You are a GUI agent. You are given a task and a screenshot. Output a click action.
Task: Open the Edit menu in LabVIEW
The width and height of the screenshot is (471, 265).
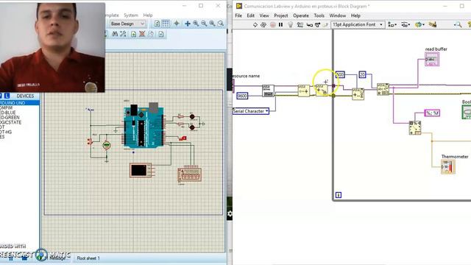tap(250, 15)
